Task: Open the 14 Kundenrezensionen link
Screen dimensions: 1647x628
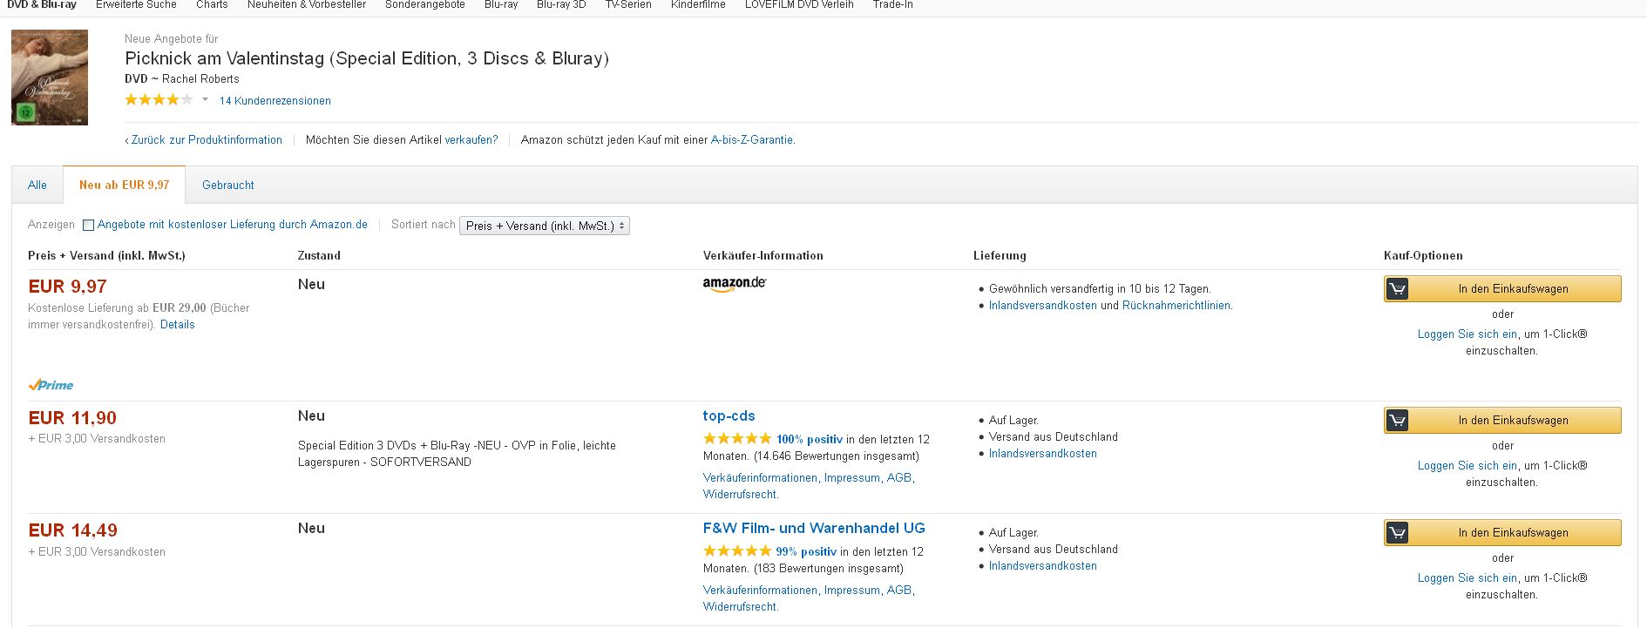Action: click(275, 101)
